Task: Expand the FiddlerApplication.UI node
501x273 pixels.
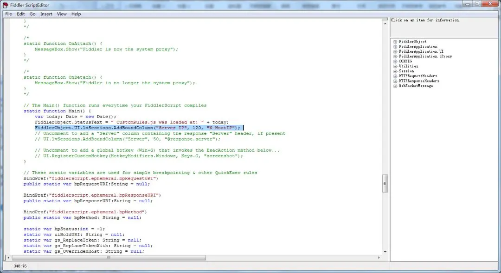Action: pyautogui.click(x=395, y=52)
